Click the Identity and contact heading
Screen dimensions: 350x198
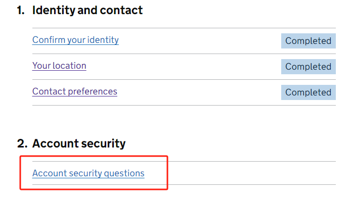88,10
